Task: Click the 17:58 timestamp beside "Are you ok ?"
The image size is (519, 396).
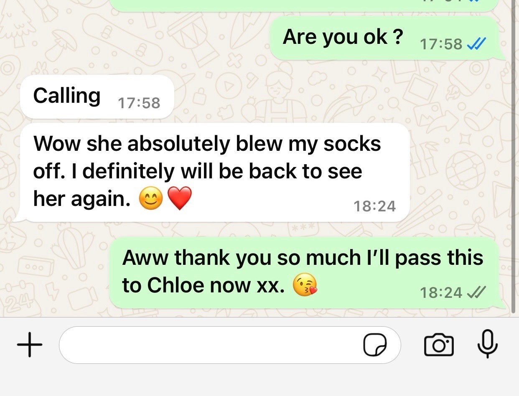Action: tap(441, 44)
